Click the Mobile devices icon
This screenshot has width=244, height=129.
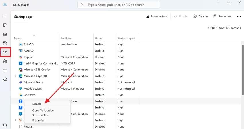[20, 89]
